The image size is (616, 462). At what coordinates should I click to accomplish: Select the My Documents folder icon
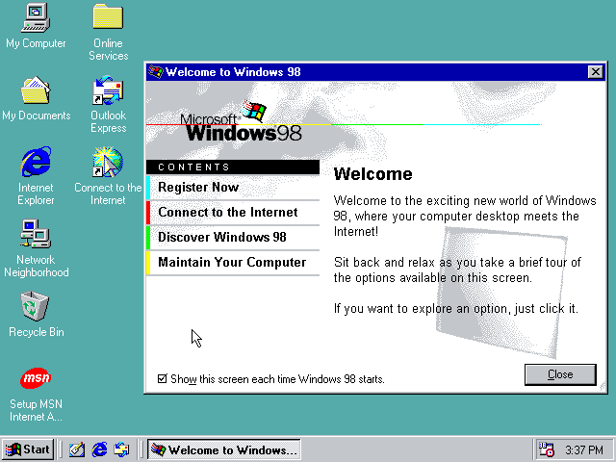pos(36,90)
